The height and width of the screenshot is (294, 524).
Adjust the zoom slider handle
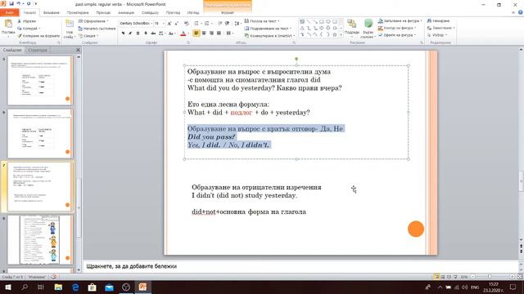pos(490,277)
